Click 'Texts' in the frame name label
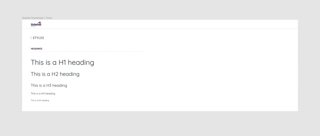This screenshot has height=136, width=320. click(x=49, y=18)
